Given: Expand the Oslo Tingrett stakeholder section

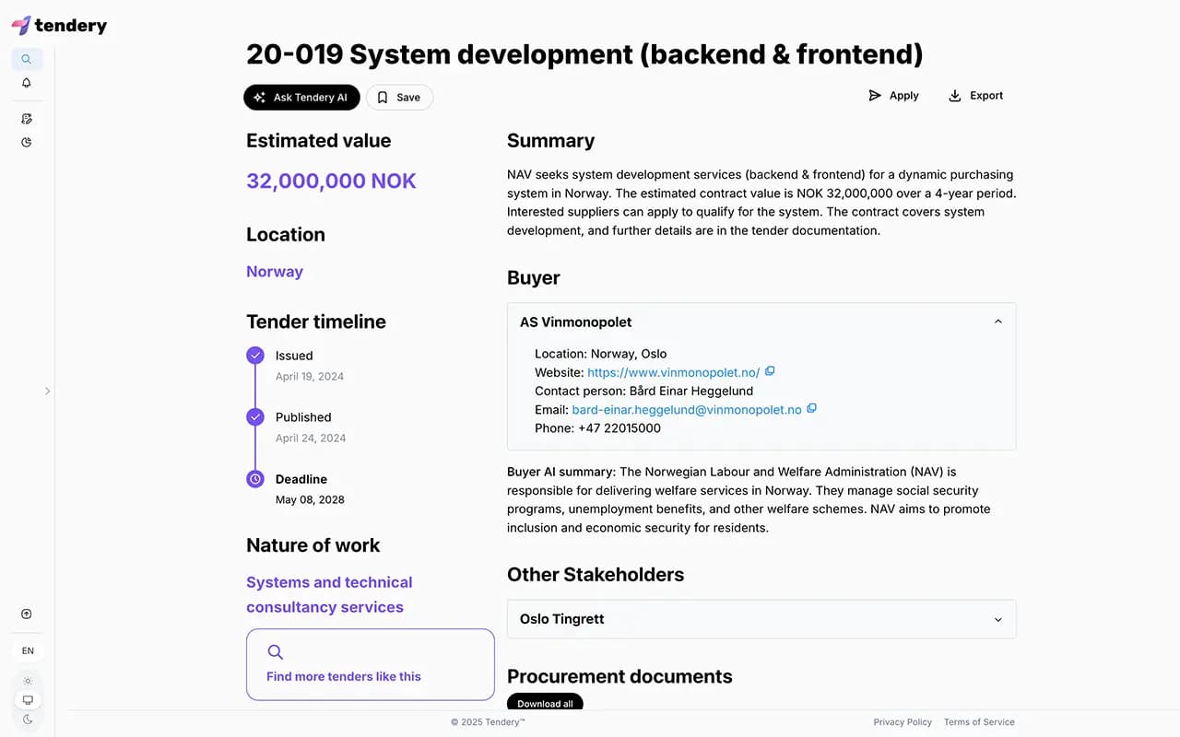Looking at the screenshot, I should point(997,619).
